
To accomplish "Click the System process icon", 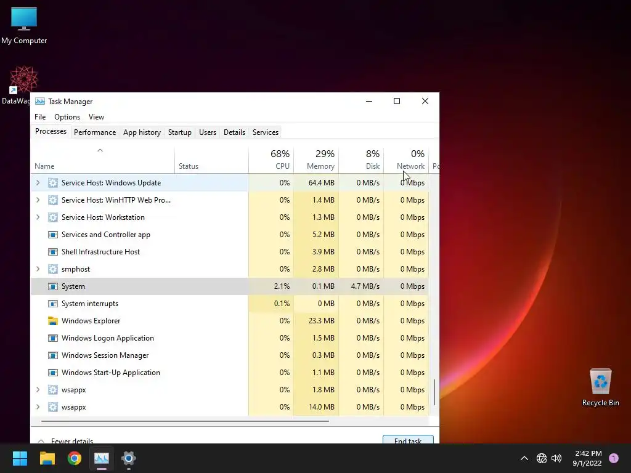I will 53,286.
